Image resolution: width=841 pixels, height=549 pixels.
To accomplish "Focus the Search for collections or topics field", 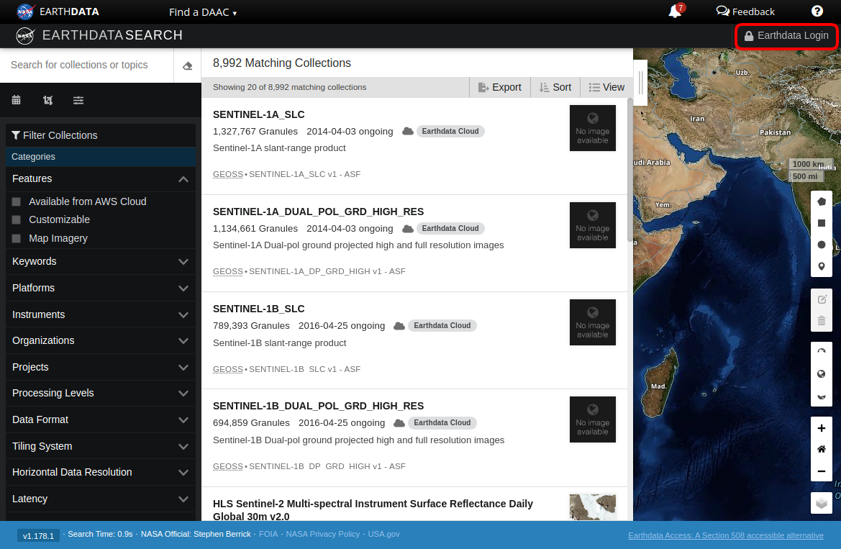I will tap(87, 65).
